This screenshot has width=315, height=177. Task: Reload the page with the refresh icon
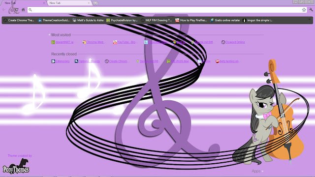(17, 10)
